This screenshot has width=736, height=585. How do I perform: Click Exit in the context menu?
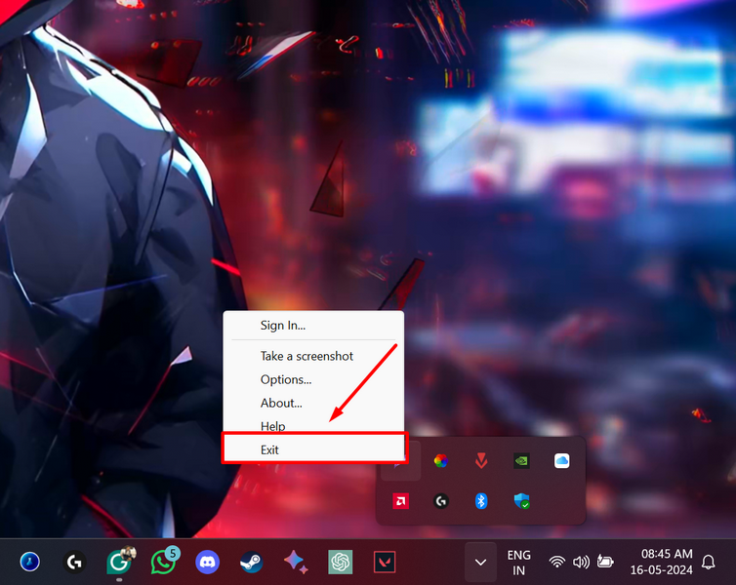pos(269,449)
